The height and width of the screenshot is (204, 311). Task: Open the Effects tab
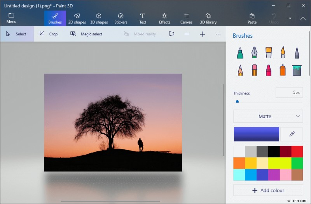(x=164, y=18)
